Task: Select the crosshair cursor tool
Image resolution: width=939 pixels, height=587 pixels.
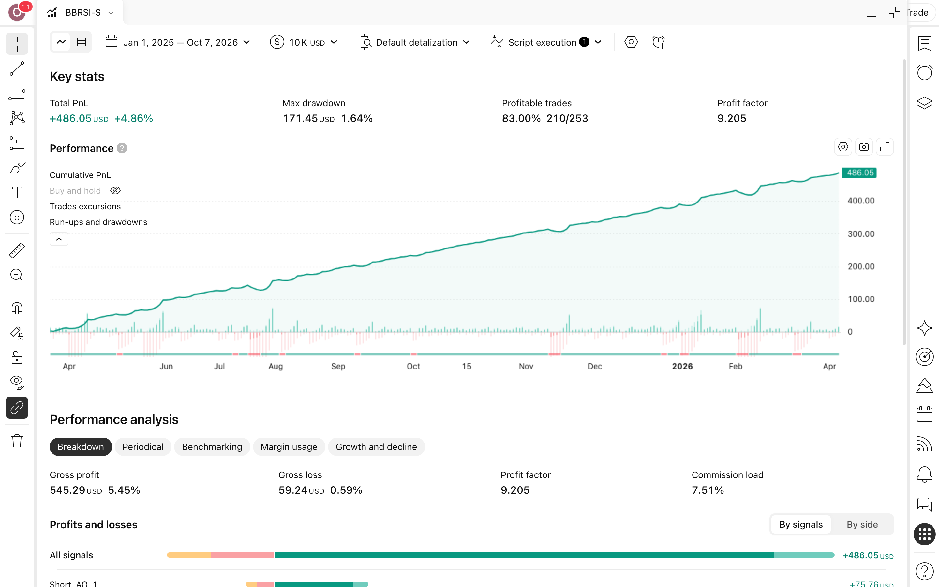Action: tap(17, 43)
